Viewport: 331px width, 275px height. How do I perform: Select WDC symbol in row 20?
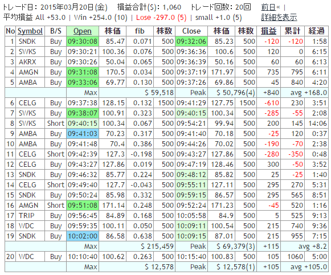pos(26,257)
